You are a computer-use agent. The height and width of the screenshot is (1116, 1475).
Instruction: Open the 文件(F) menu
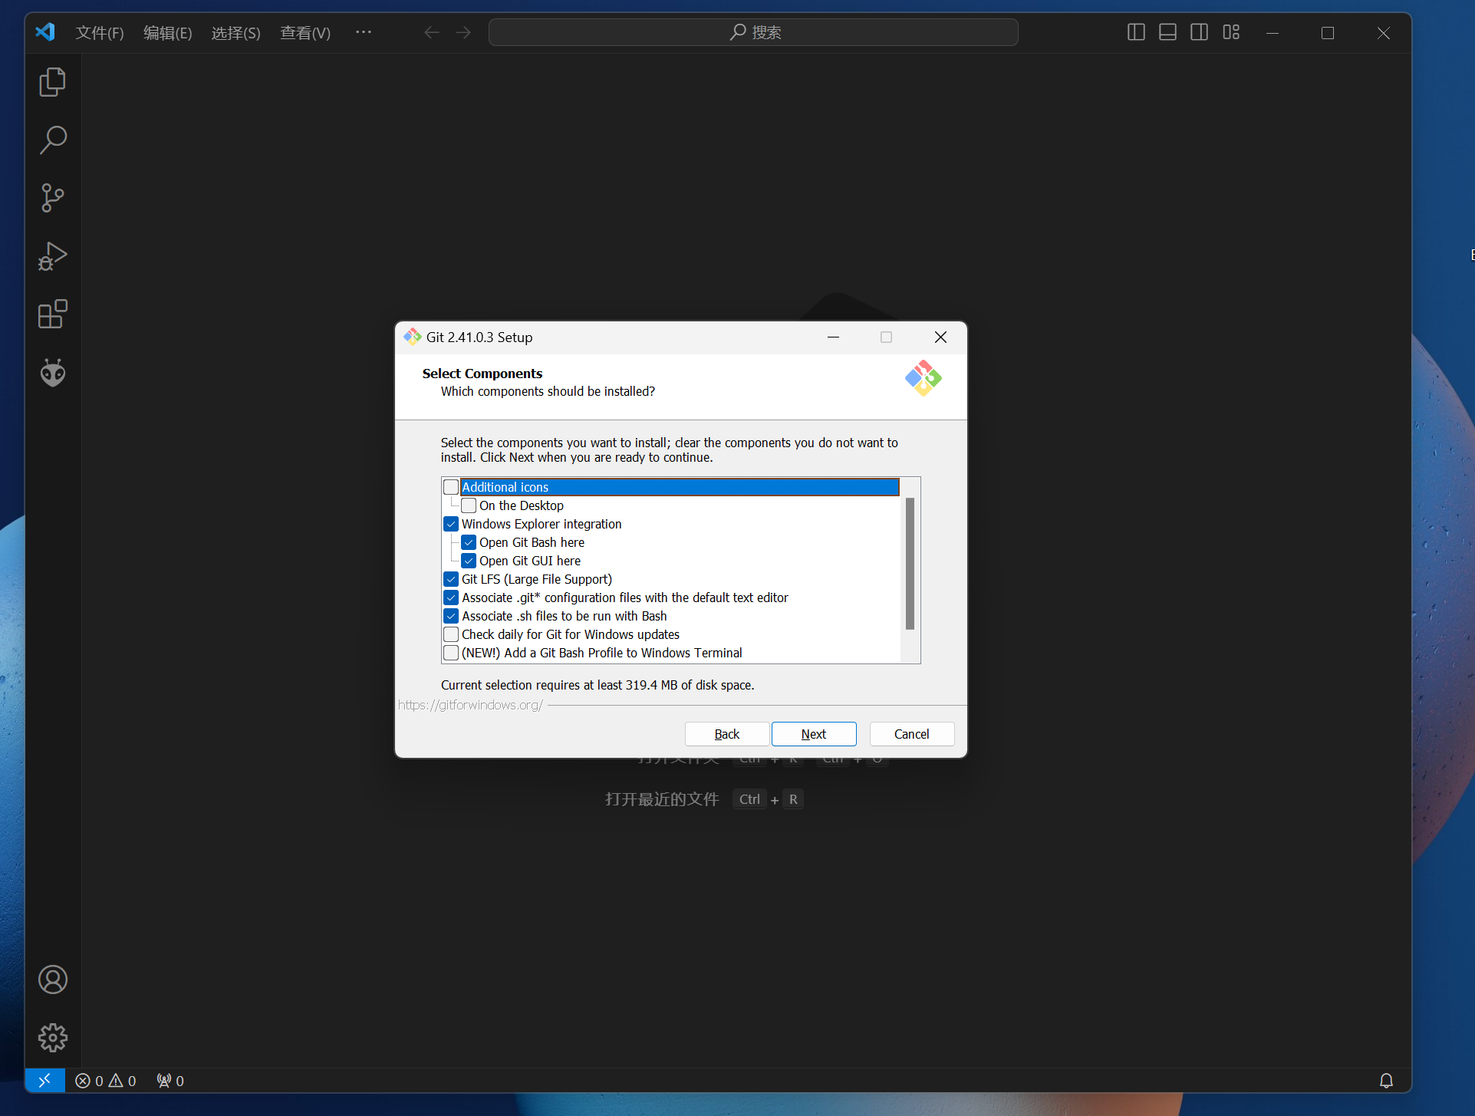(x=100, y=32)
